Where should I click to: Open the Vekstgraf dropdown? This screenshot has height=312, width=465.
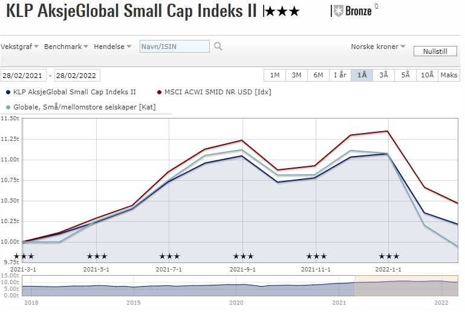tap(19, 47)
